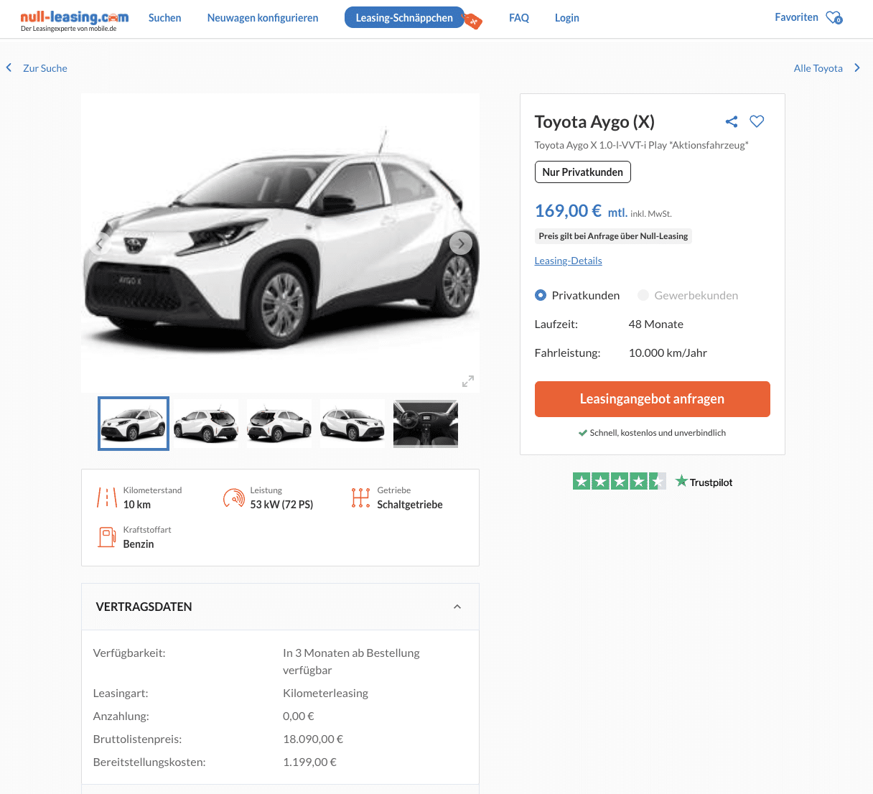This screenshot has width=873, height=794.
Task: Click Leasingangebot anfragen button
Action: (652, 399)
